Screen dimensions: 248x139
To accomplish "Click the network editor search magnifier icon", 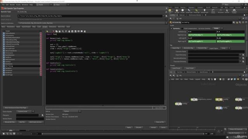I will (x=243, y=79).
